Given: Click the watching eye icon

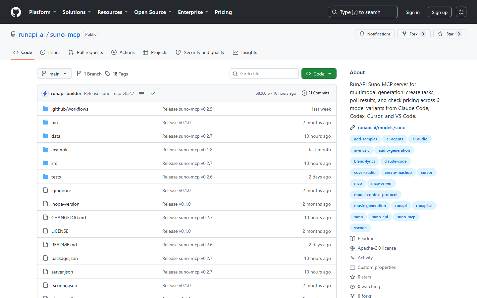Looking at the screenshot, I should click(352, 286).
